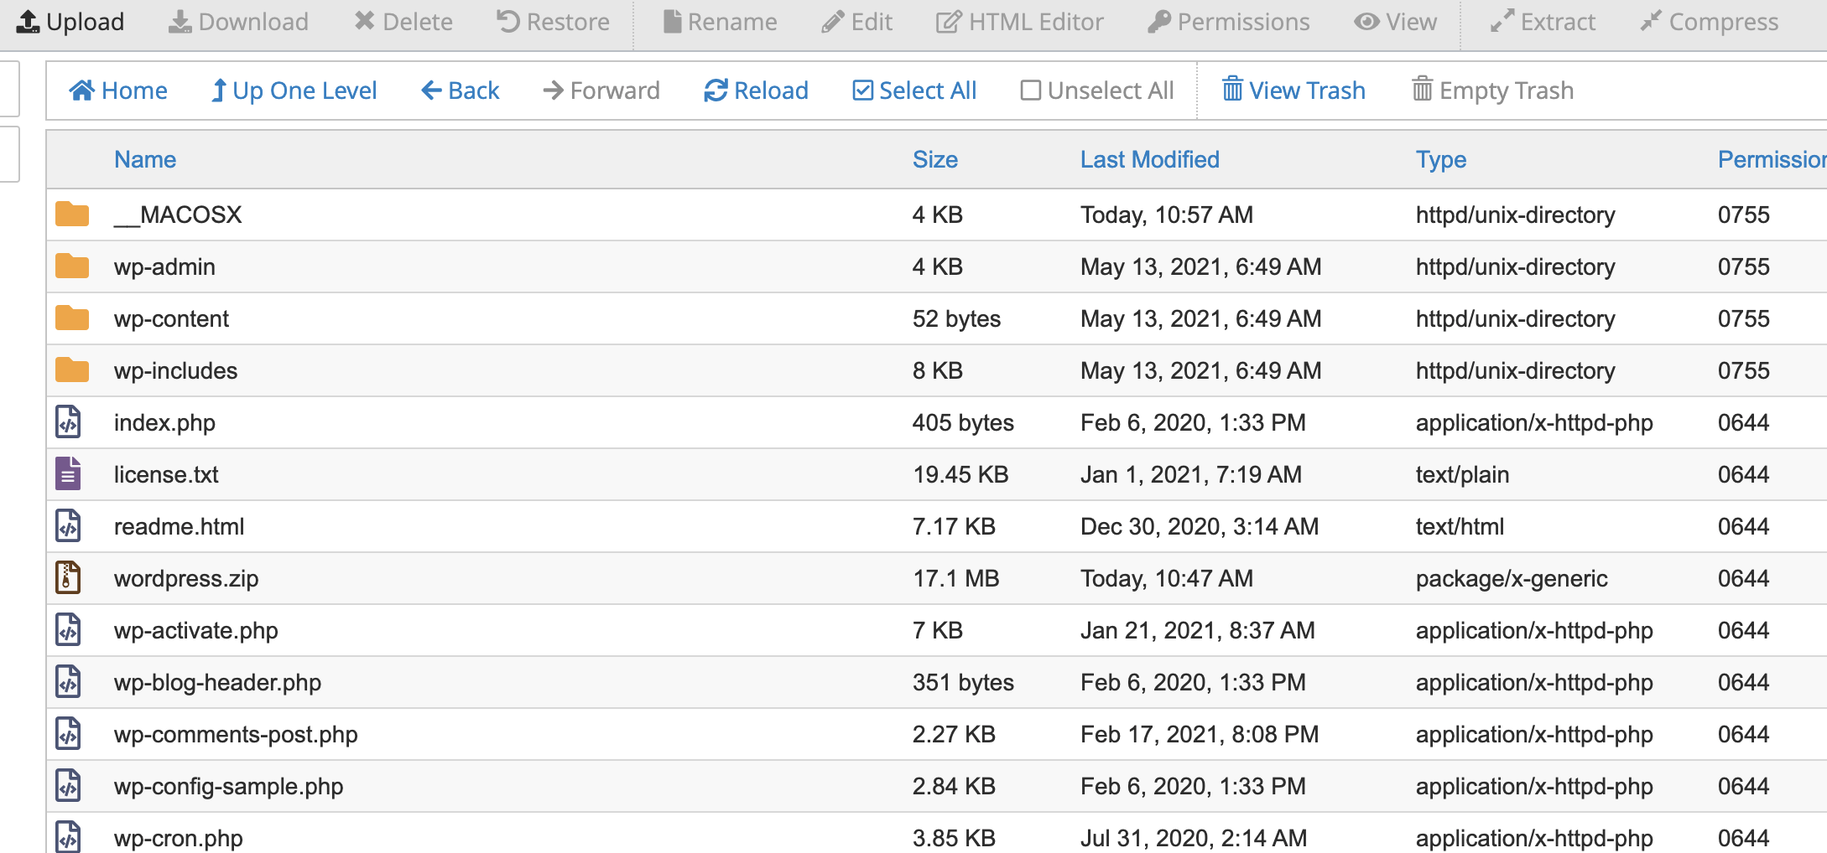The width and height of the screenshot is (1827, 853).
Task: Select the wp-content folder row
Action: pyautogui.click(x=171, y=318)
